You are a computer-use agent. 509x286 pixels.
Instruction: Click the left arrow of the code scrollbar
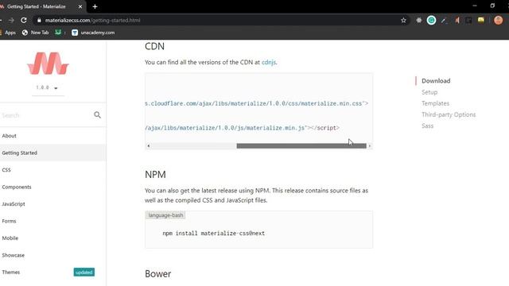(149, 146)
